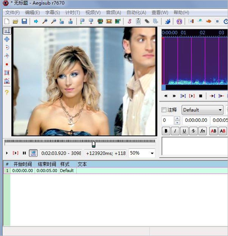228x236 pixels.
Task: Play video with triangle button
Action: point(7,153)
